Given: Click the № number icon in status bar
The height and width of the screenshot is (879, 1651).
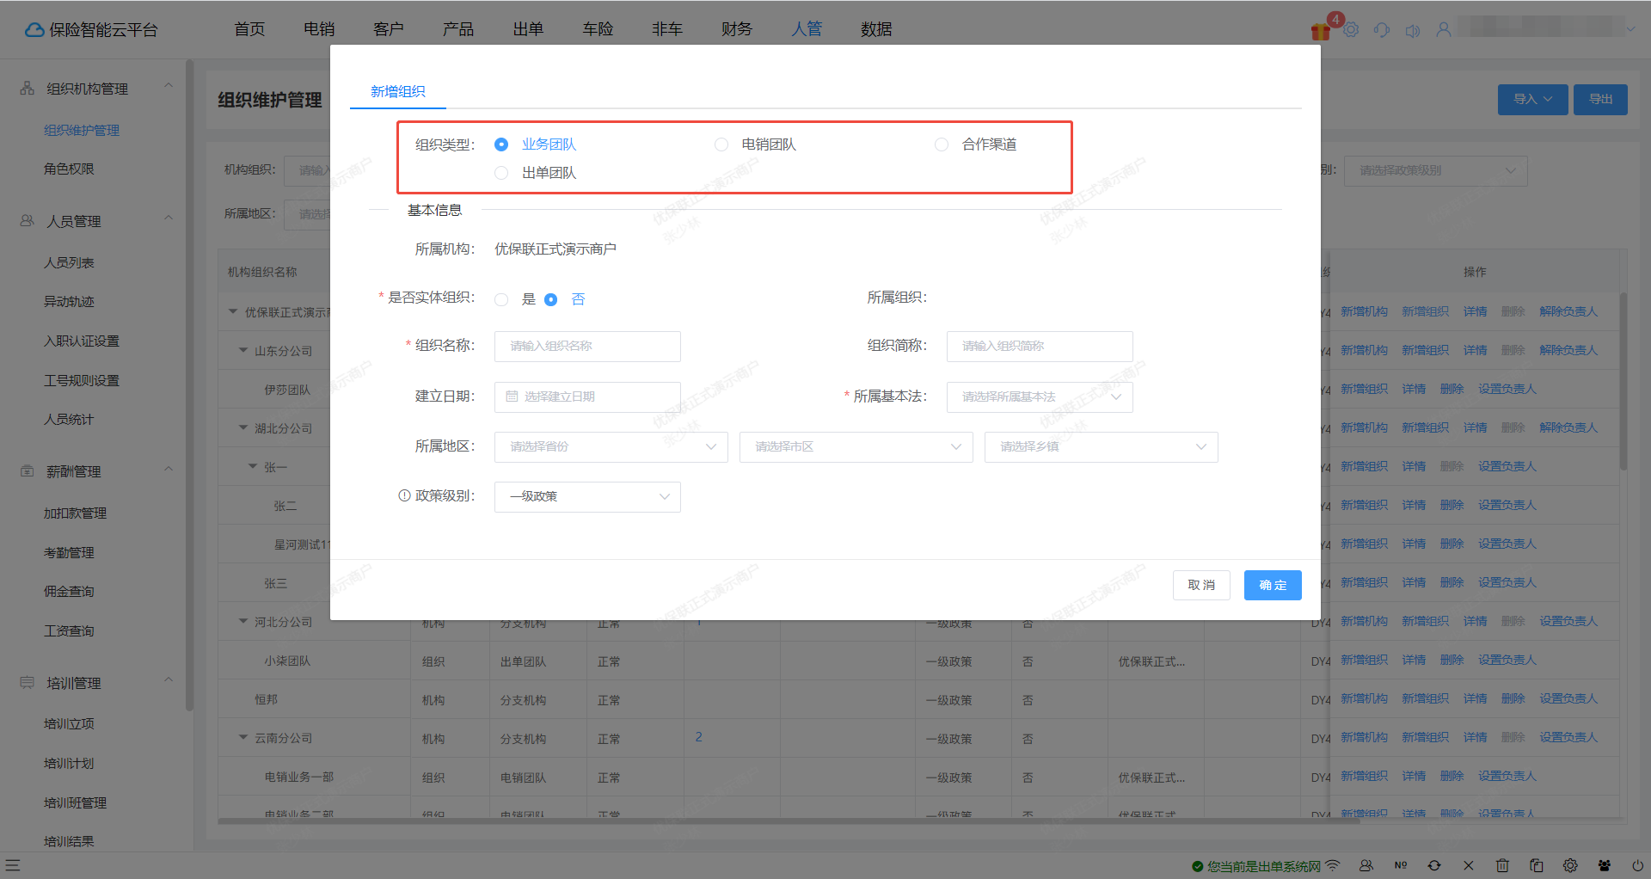Looking at the screenshot, I should [1401, 865].
